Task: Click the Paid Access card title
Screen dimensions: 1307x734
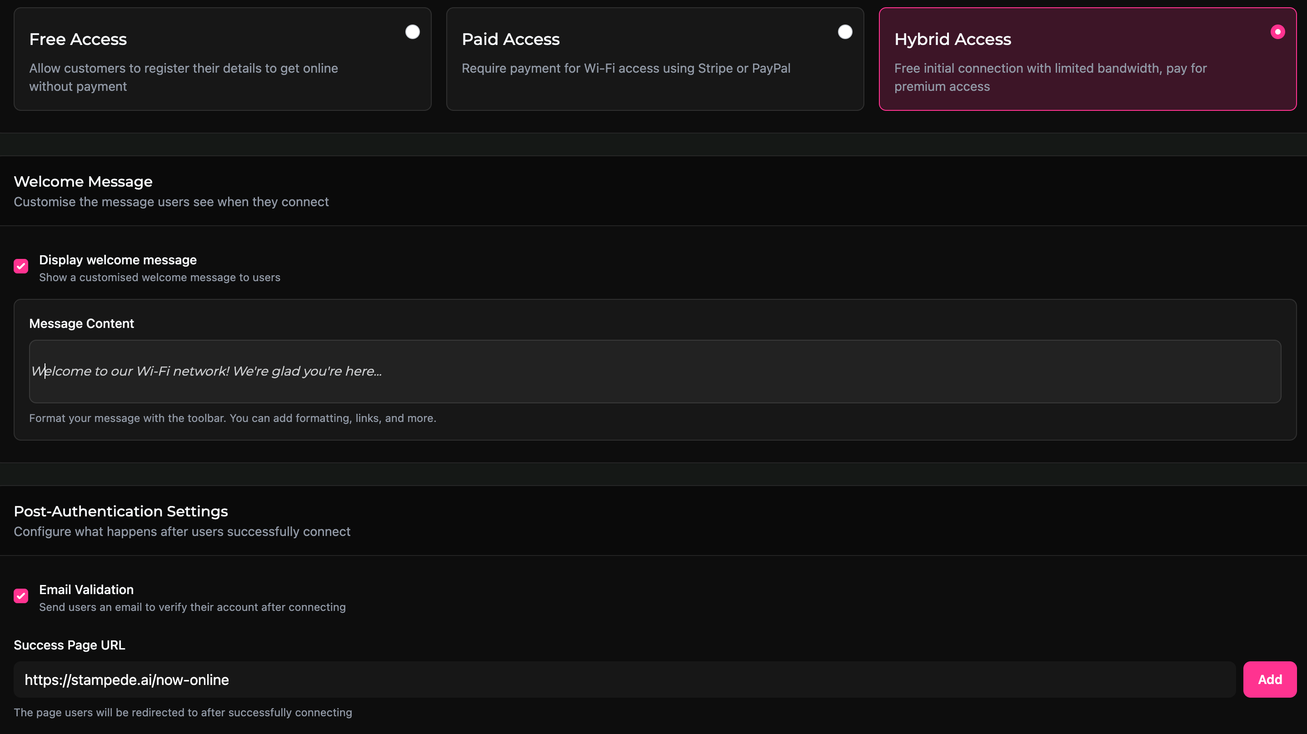Action: 510,39
